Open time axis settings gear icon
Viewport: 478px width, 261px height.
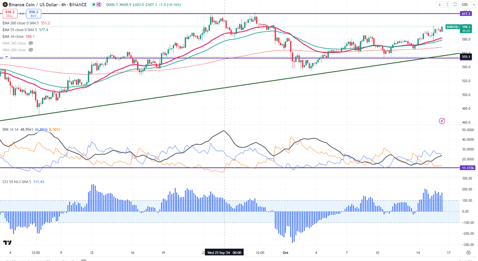coord(468,252)
